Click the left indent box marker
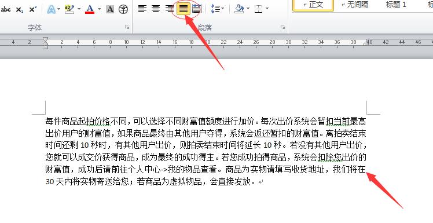This screenshot has height=223, width=433. pyautogui.click(x=46, y=47)
